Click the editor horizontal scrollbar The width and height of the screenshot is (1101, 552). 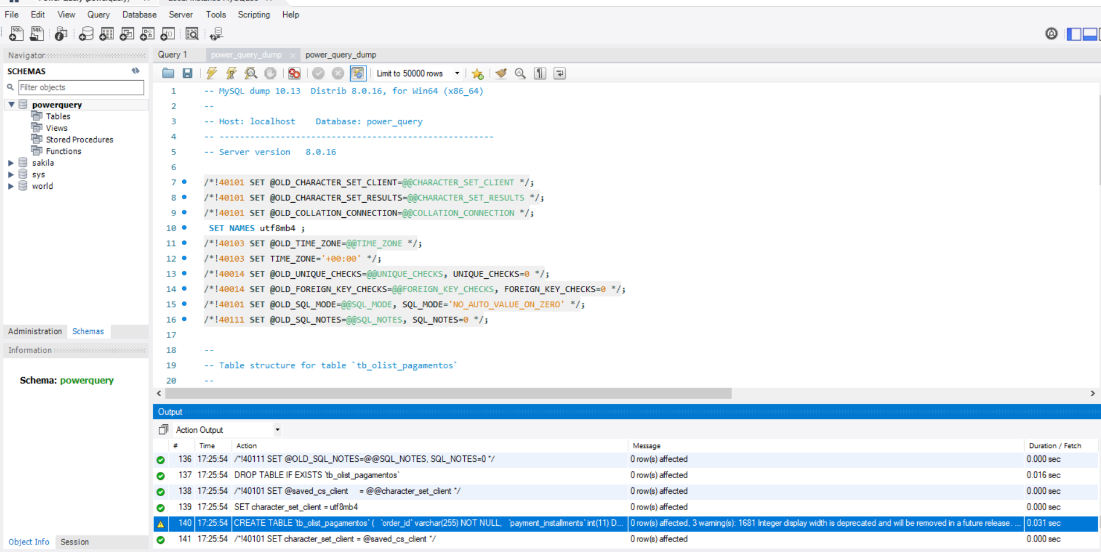coord(448,393)
